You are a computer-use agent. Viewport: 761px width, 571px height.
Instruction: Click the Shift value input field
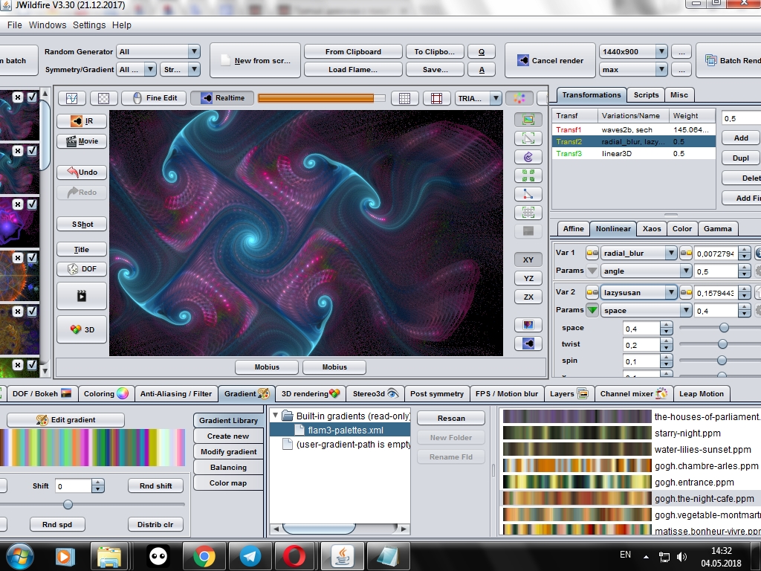74,486
